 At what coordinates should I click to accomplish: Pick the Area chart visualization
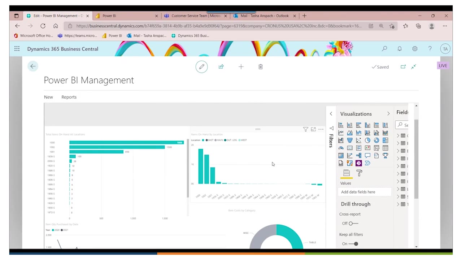350,133
